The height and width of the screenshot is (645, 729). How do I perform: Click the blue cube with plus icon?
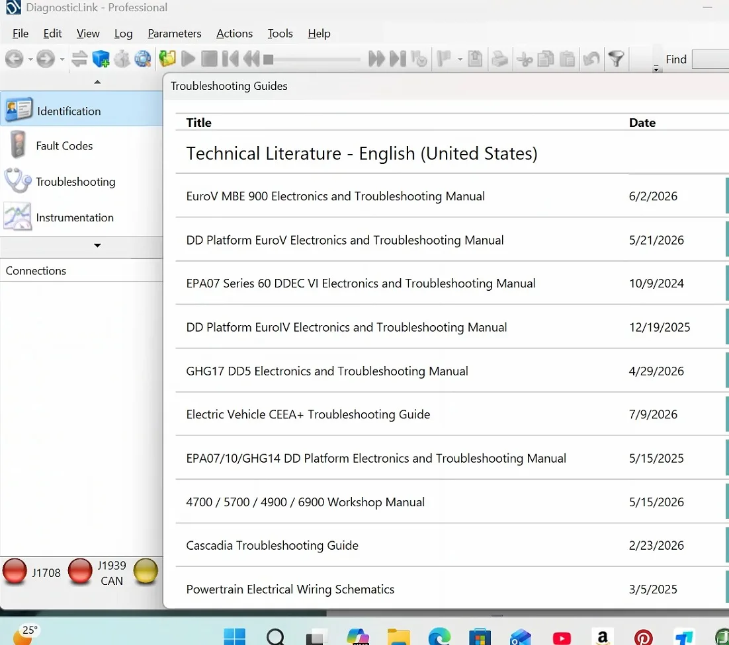pyautogui.click(x=101, y=59)
